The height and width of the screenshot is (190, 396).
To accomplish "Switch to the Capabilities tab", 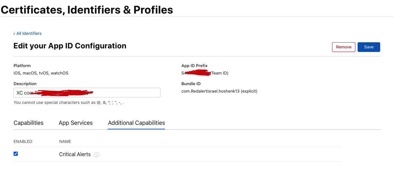I will coord(28,123).
